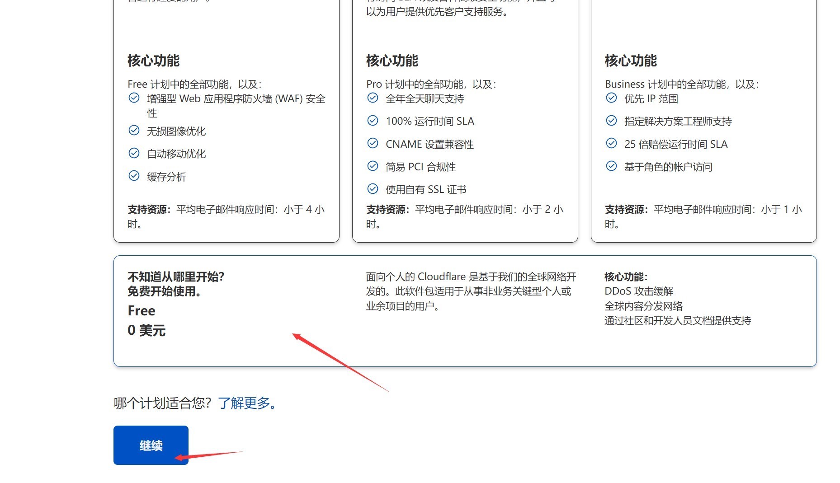Click check icon beside 缓存分析
The image size is (840, 483).
click(x=134, y=176)
